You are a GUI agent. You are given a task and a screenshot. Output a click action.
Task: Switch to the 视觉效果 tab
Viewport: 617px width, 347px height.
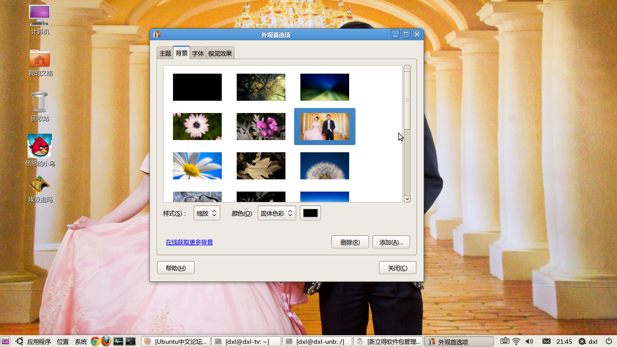click(220, 53)
